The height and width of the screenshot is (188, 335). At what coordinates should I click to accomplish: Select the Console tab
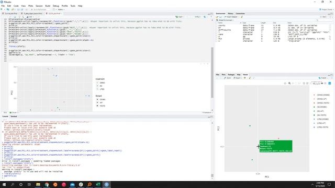[5, 116]
